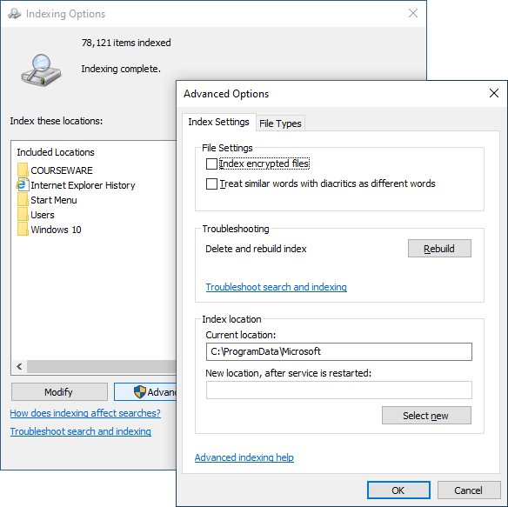Viewport: 508px width, 507px height.
Task: Click the '78,121 items indexed' text
Action: pos(126,43)
